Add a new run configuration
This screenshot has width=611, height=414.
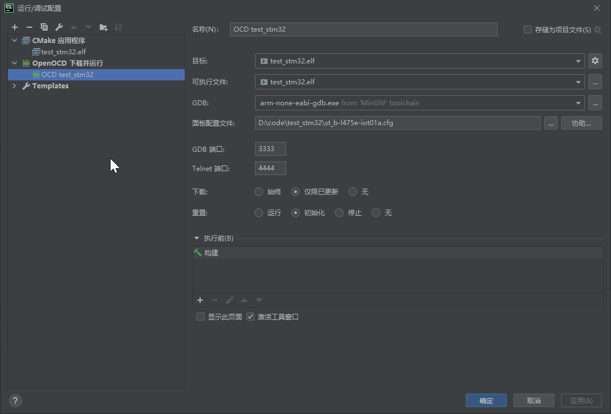(x=15, y=27)
